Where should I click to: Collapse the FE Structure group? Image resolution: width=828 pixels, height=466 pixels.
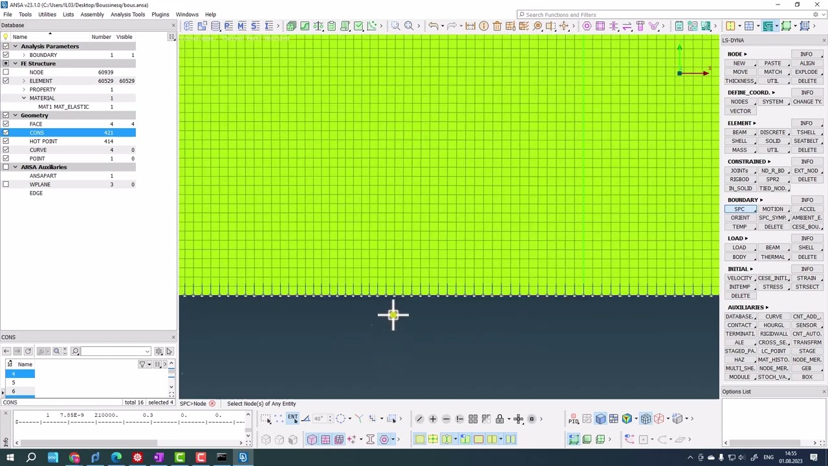point(16,63)
